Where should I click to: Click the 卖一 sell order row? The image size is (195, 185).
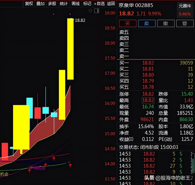click(156, 56)
